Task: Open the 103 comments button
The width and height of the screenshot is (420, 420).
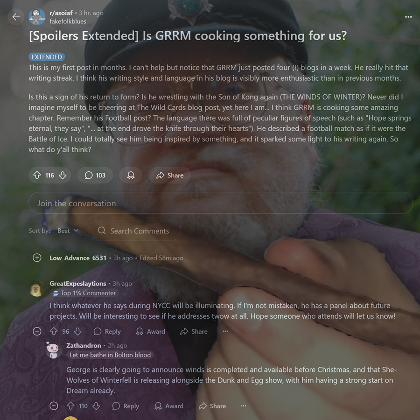Action: point(95,175)
